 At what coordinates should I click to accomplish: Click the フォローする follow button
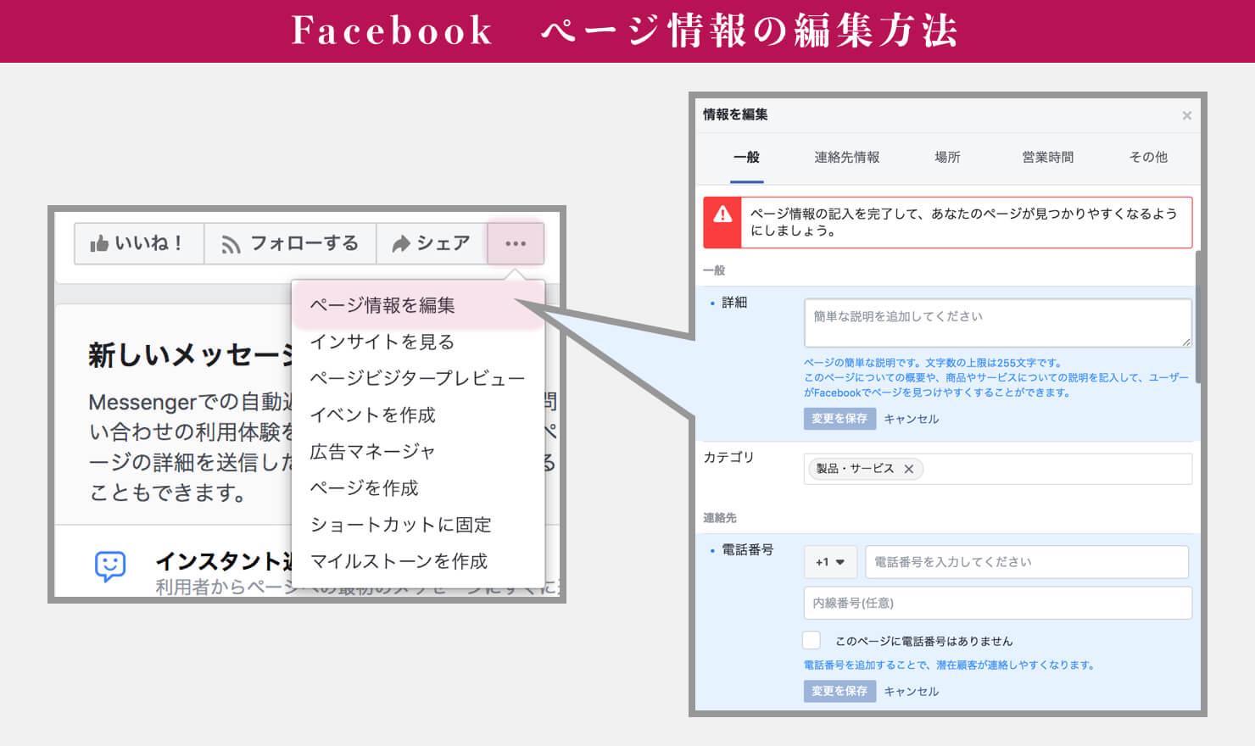(290, 244)
